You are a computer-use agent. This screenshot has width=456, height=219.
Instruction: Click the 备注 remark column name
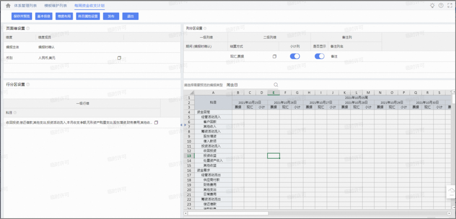[x=334, y=57]
